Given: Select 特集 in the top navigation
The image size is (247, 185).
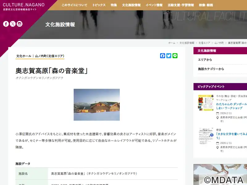Looking at the screenshot, I should pos(114,5).
